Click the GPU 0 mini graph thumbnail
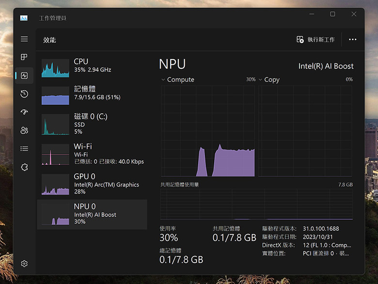 pos(55,185)
